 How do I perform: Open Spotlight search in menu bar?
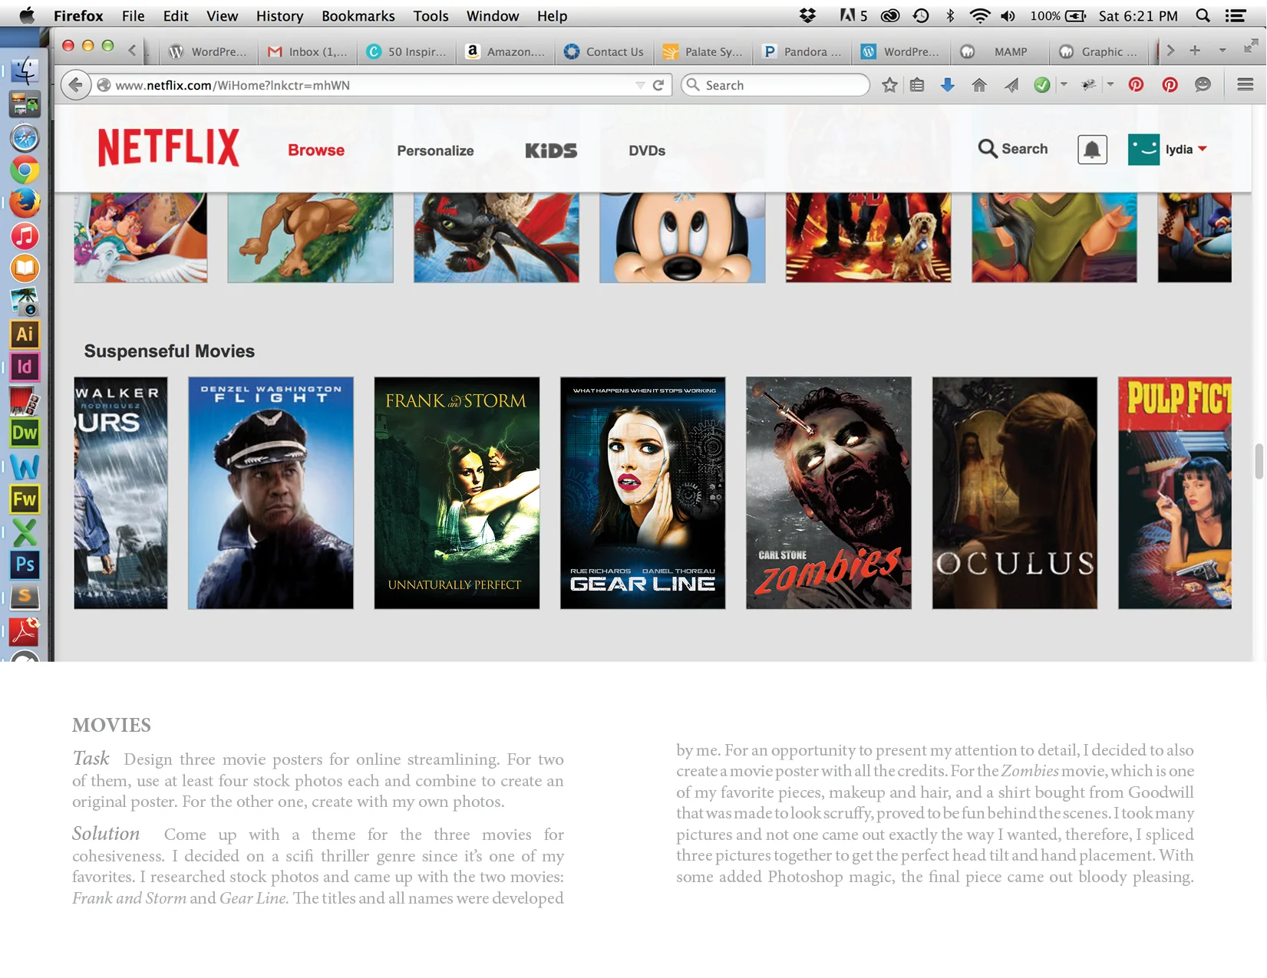(x=1203, y=15)
